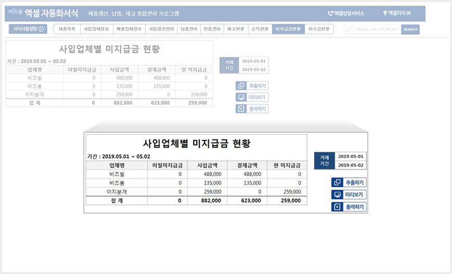
Task: Select the 합 계 row 현 미지급금 259,000 in the enlarged table
Action: 287,201
